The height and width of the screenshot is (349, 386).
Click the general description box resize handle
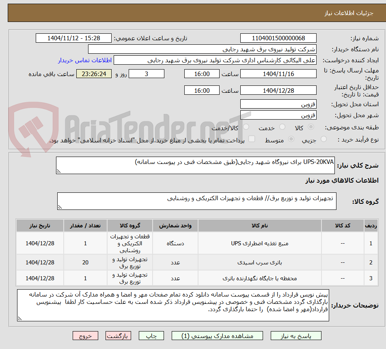tap(58, 171)
